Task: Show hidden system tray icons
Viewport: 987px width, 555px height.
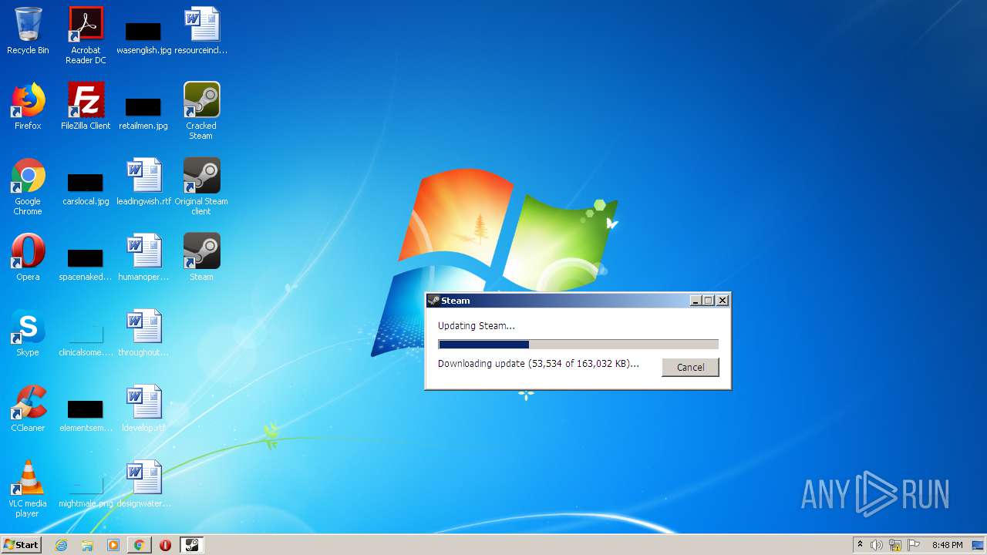Action: 861,545
